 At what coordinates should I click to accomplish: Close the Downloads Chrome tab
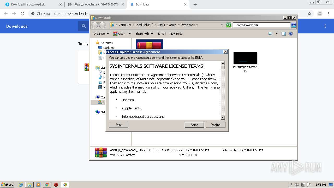point(185,4)
